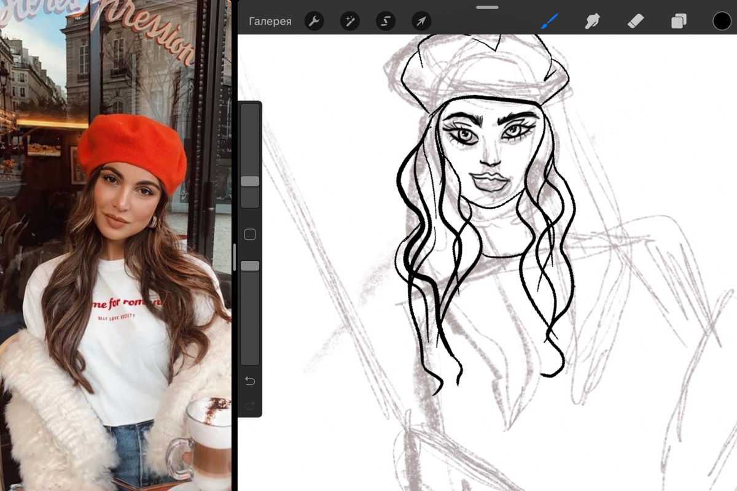Return to gallery via Галерея
This screenshot has height=491, width=737.
point(270,21)
